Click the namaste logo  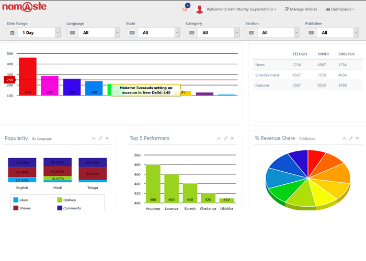click(24, 8)
